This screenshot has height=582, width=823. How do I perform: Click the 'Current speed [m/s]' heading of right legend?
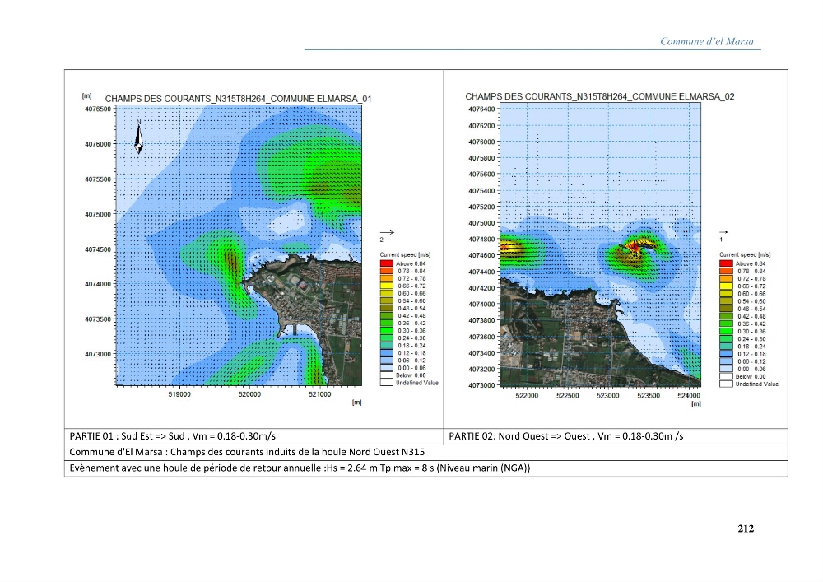coord(745,254)
